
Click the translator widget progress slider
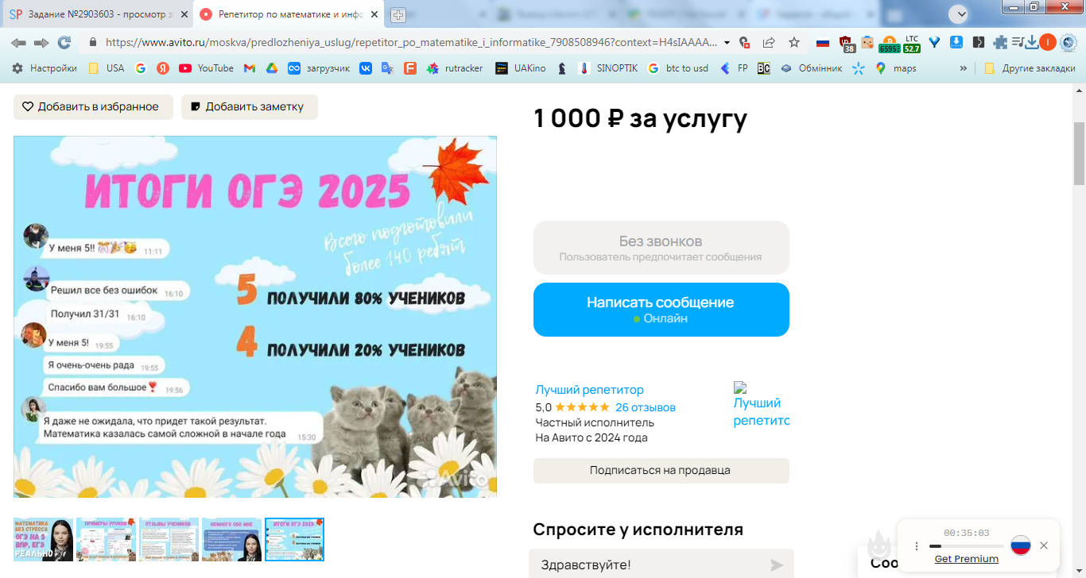(x=966, y=546)
